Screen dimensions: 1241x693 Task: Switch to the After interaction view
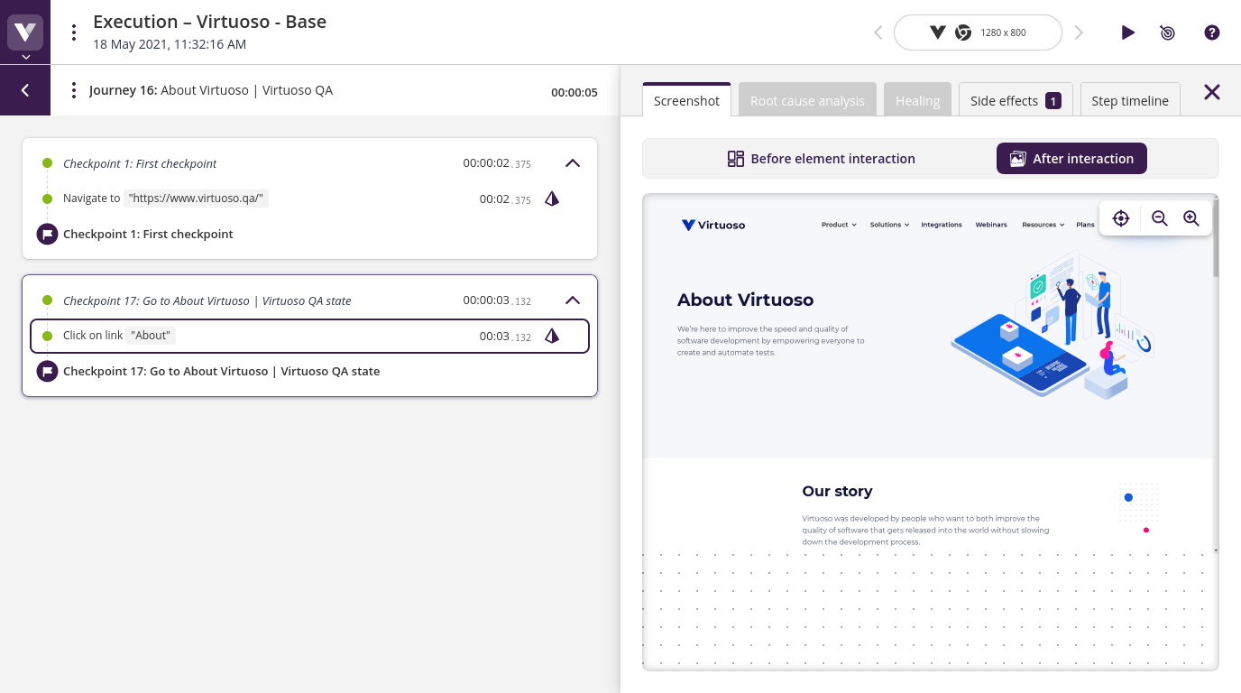[x=1071, y=158]
